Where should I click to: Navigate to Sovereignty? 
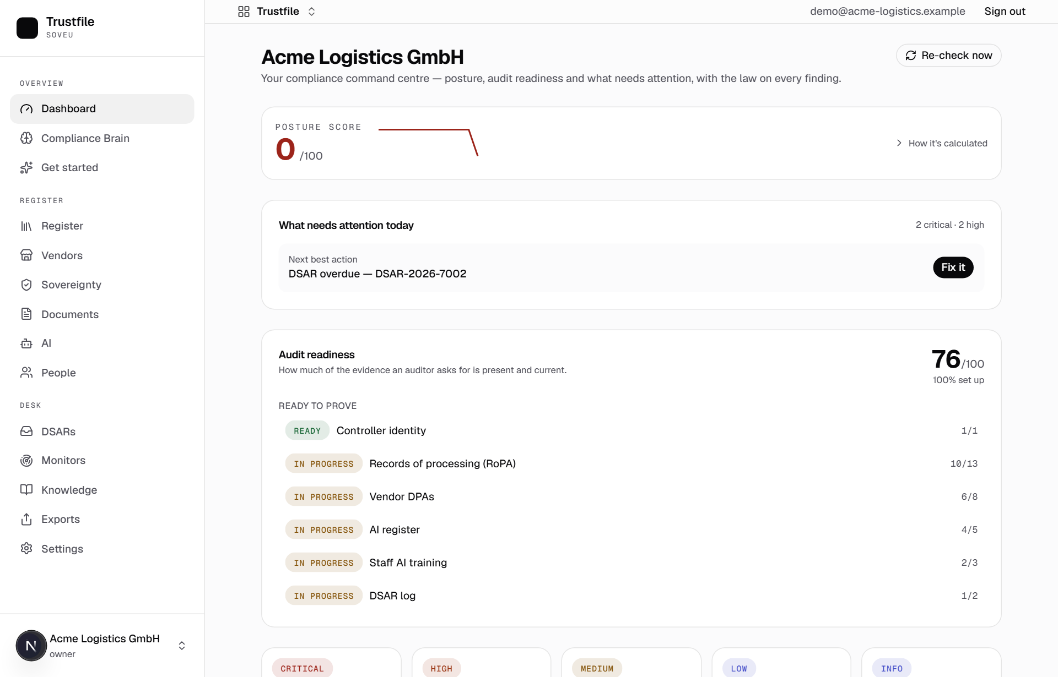(x=102, y=285)
